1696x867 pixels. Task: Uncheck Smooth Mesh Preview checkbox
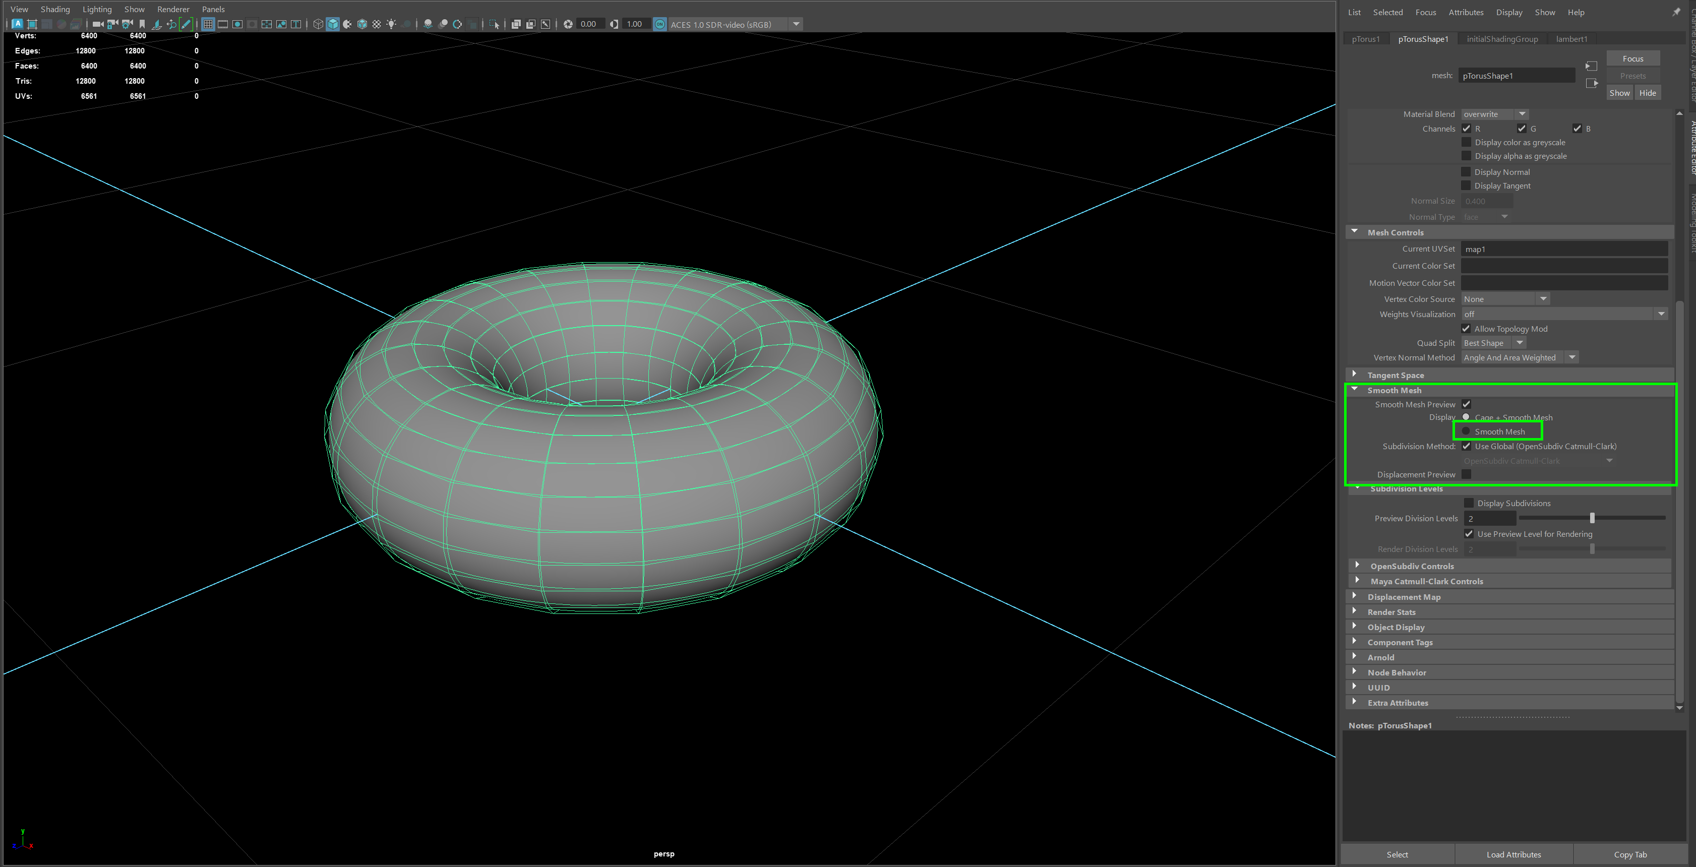pyautogui.click(x=1466, y=404)
